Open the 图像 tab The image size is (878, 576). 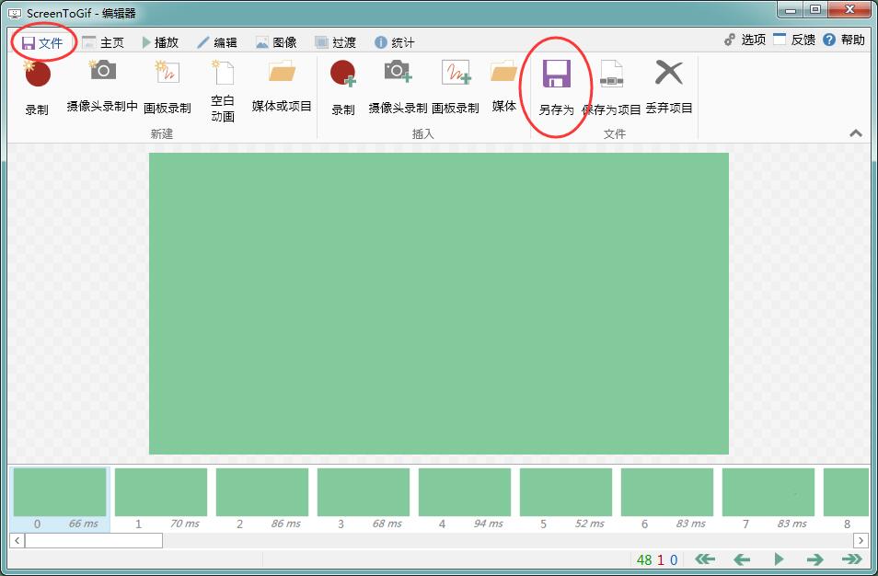[x=276, y=42]
